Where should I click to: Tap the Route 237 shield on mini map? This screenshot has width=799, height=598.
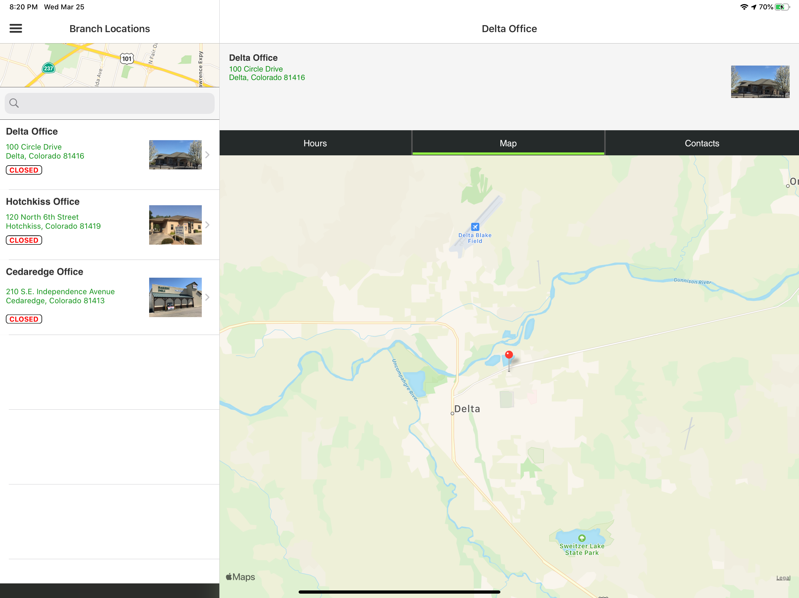[49, 68]
